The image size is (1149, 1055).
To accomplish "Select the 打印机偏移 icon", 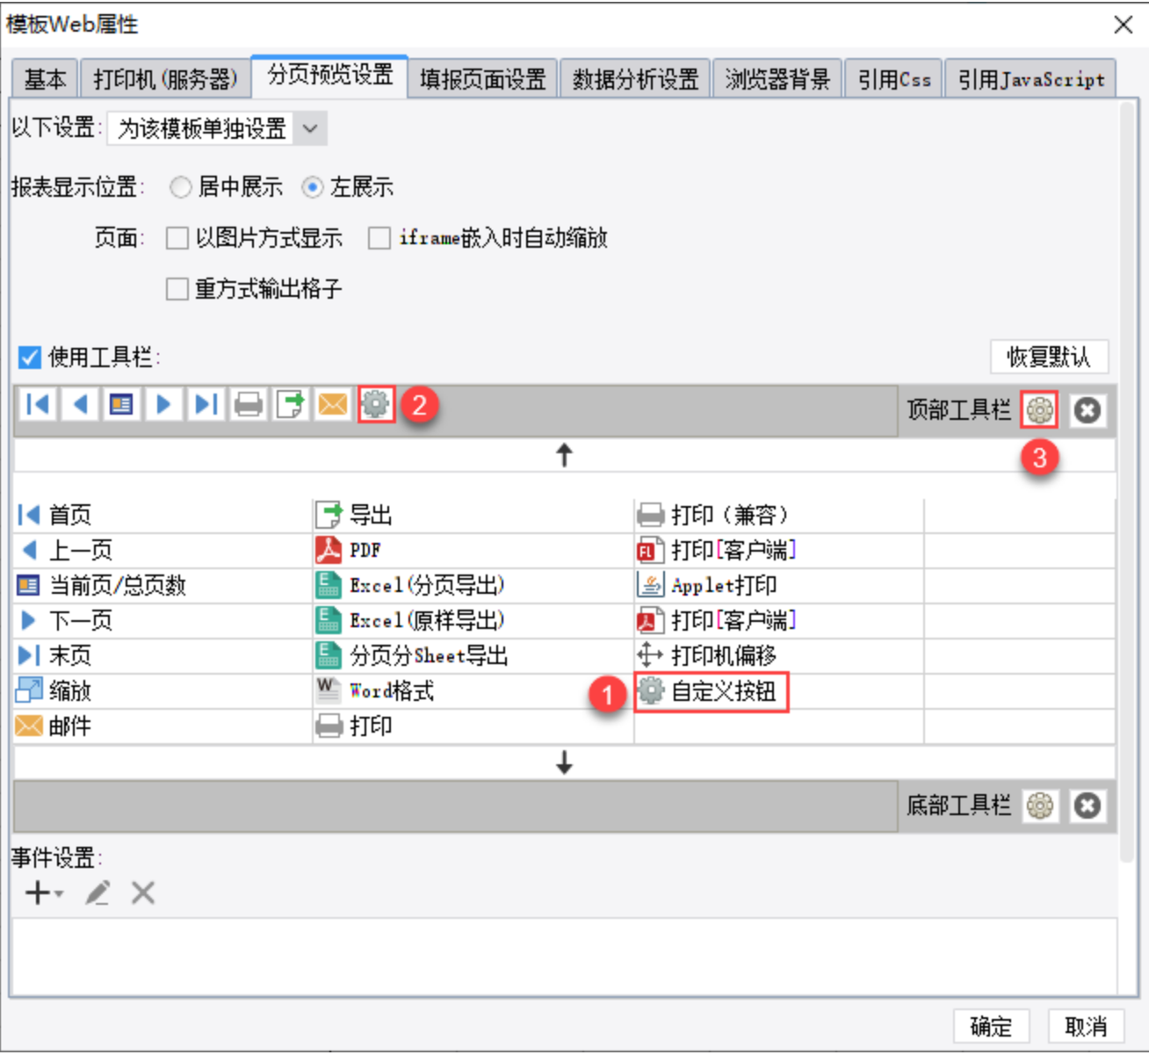I will point(650,655).
